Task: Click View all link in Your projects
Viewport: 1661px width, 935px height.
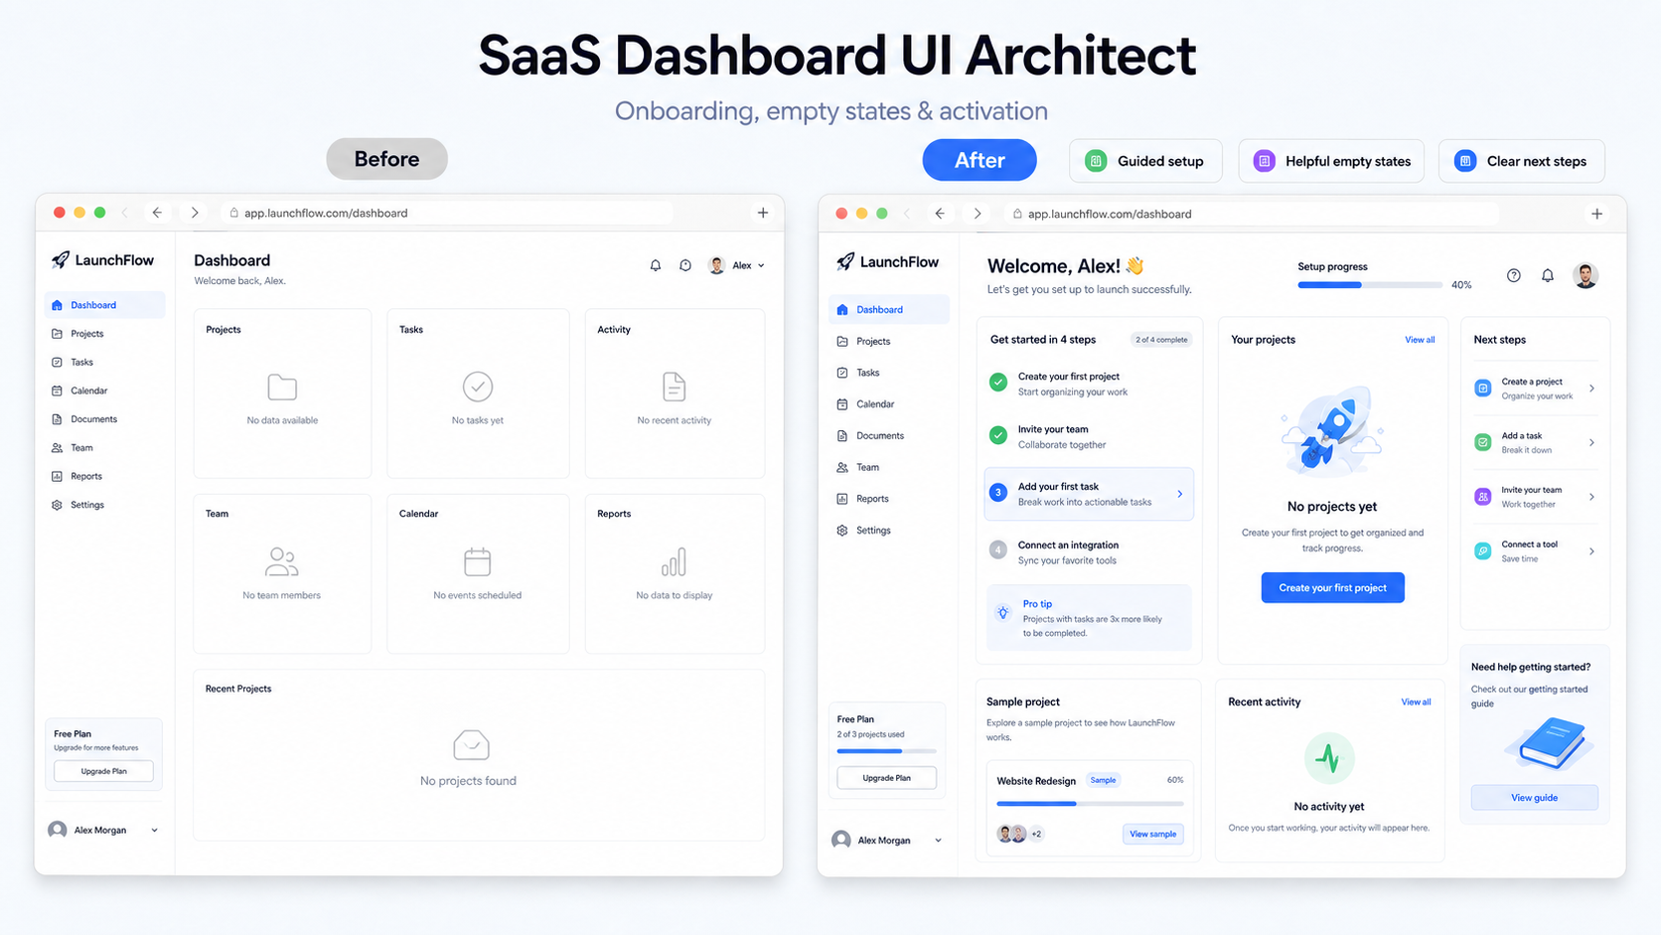Action: tap(1420, 340)
